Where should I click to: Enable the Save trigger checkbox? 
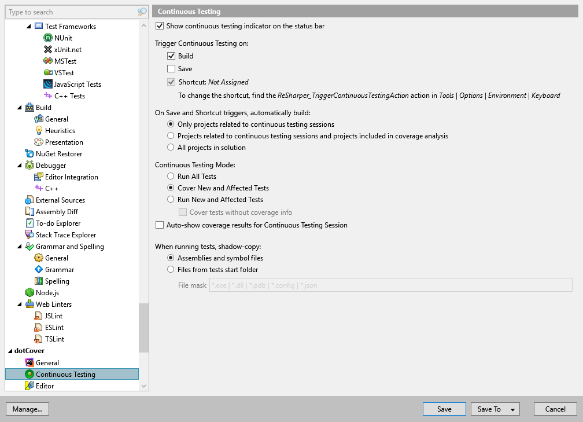(171, 69)
